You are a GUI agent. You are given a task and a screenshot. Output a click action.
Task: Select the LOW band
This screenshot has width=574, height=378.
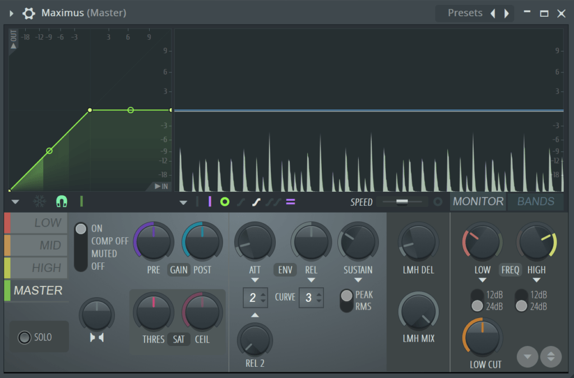click(x=36, y=223)
